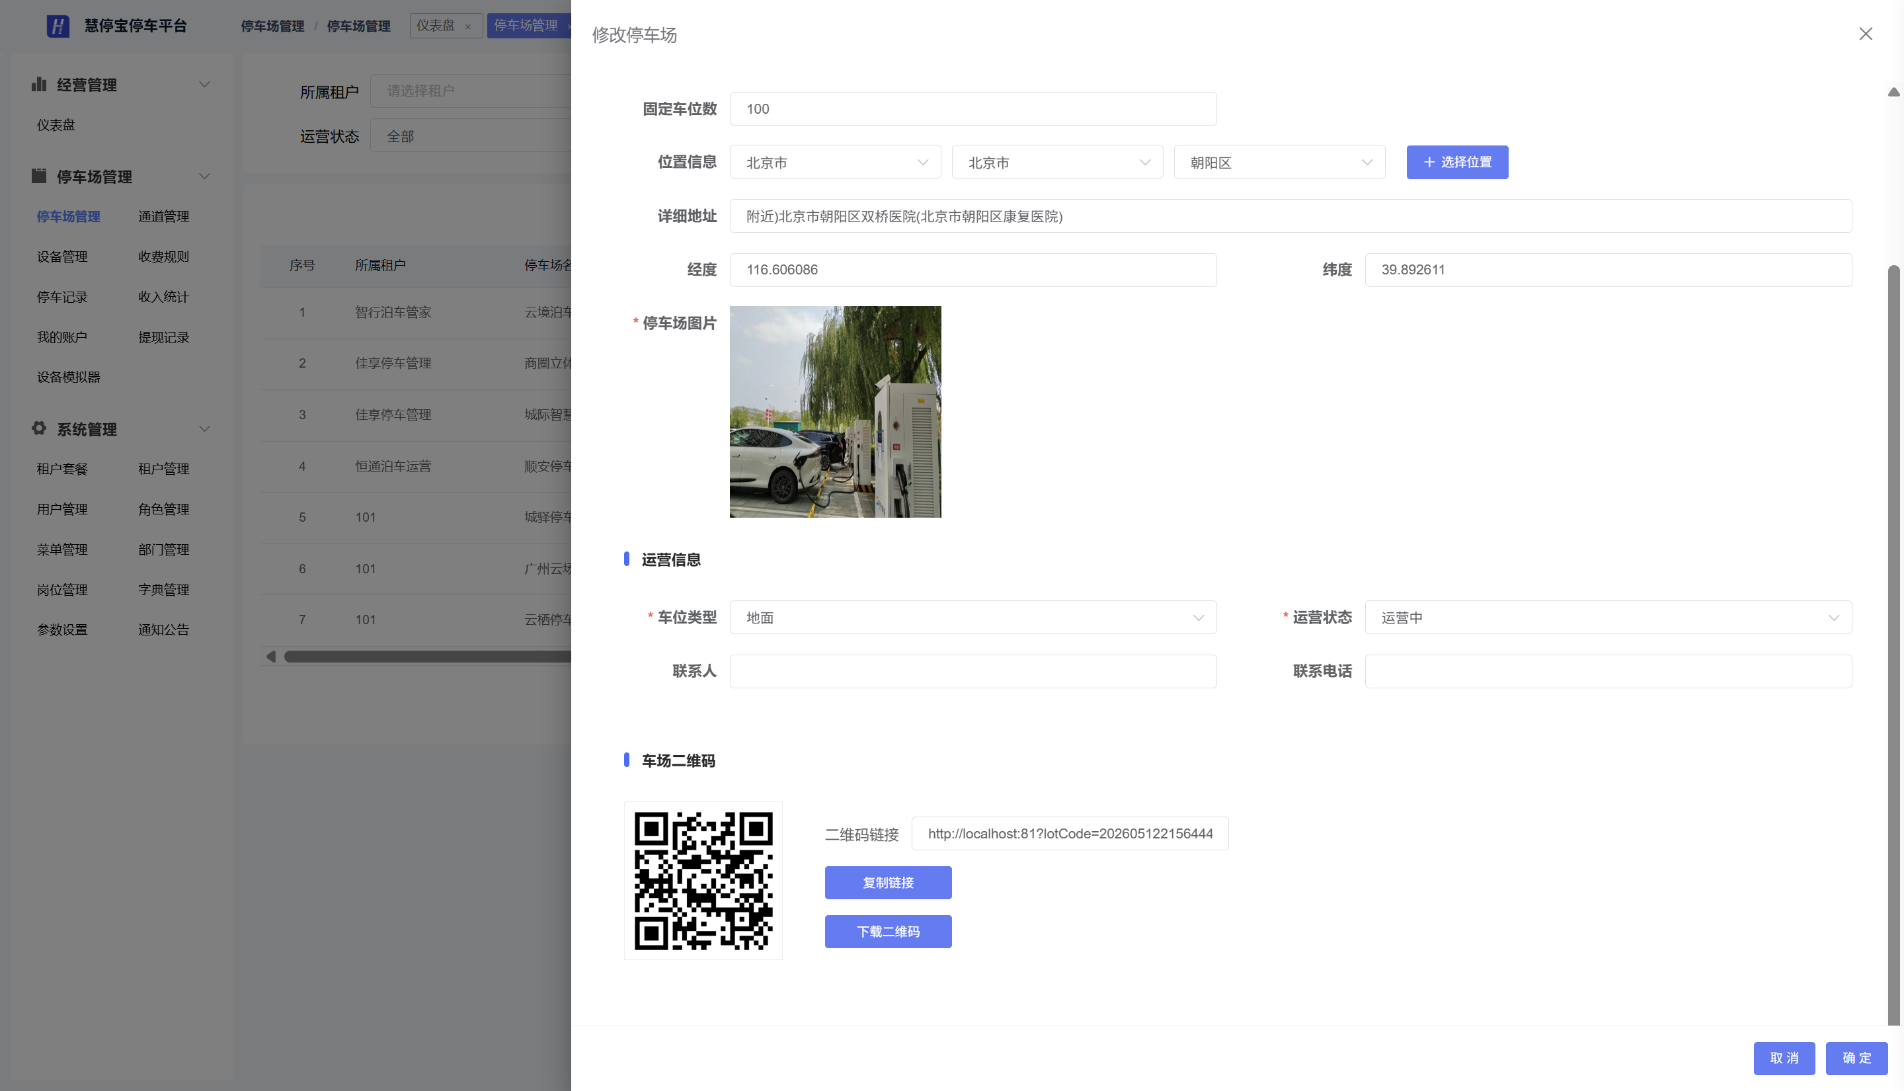1904x1091 pixels.
Task: Click the 停车场图片 thumbnail
Action: pos(835,411)
